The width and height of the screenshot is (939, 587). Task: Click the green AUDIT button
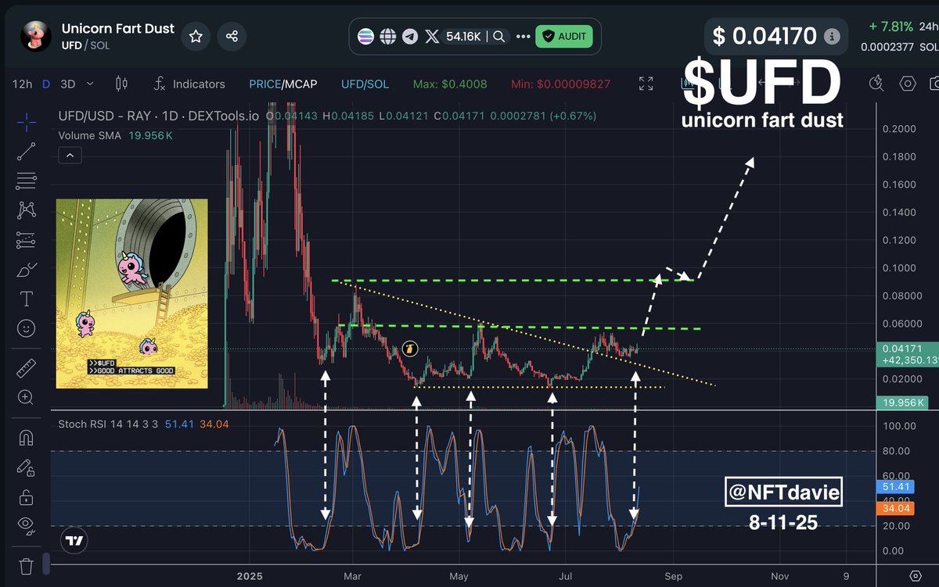pos(564,36)
